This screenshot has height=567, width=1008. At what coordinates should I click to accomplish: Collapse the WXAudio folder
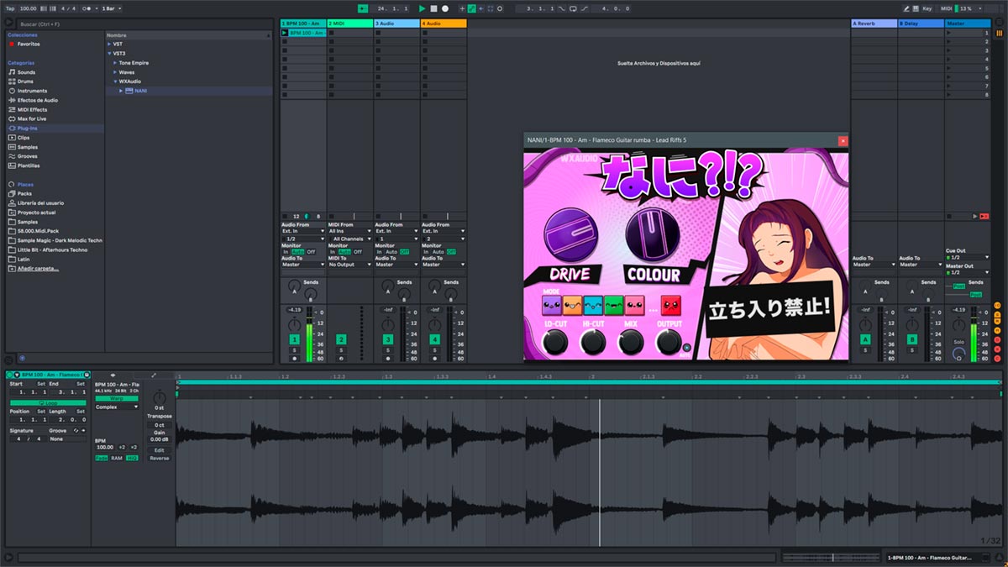click(x=115, y=81)
